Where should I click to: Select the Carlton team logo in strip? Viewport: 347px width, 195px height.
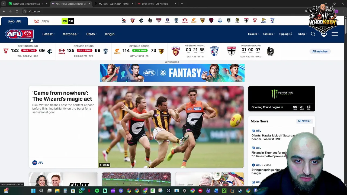(141, 21)
